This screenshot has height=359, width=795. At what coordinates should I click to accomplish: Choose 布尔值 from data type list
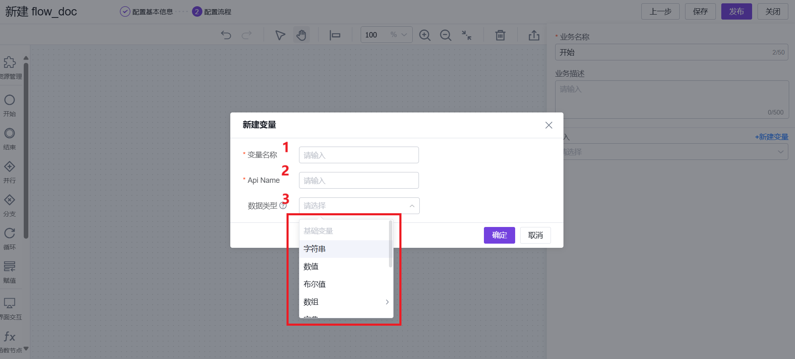point(314,284)
